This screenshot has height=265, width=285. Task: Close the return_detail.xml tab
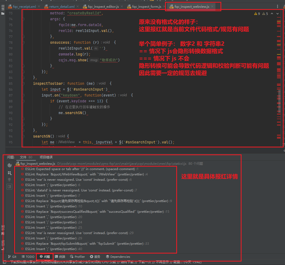point(78,7)
